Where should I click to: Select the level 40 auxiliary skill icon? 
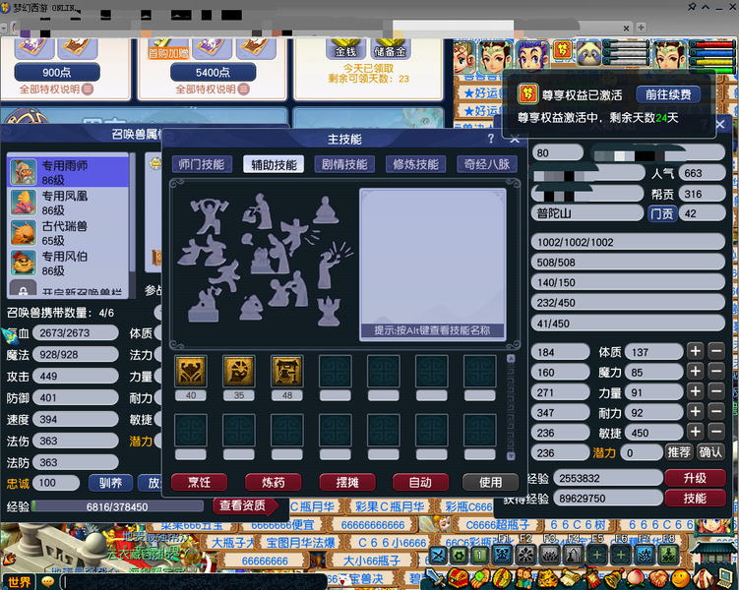coord(190,372)
